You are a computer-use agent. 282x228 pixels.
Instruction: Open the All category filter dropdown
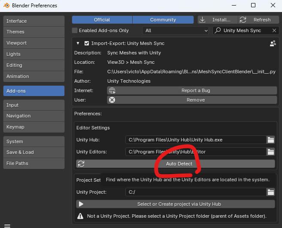(176, 30)
